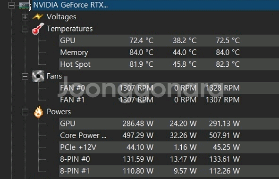The height and width of the screenshot is (179, 279).
Task: Collapse the NVIDIA GeForce RTX node
Action: [11, 5]
